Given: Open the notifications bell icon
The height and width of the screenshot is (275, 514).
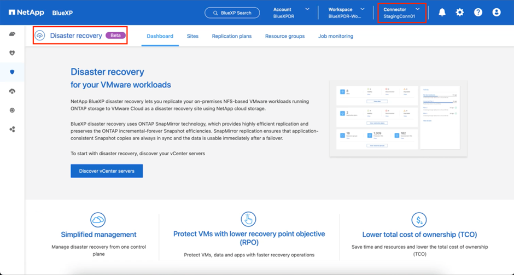Looking at the screenshot, I should (442, 13).
